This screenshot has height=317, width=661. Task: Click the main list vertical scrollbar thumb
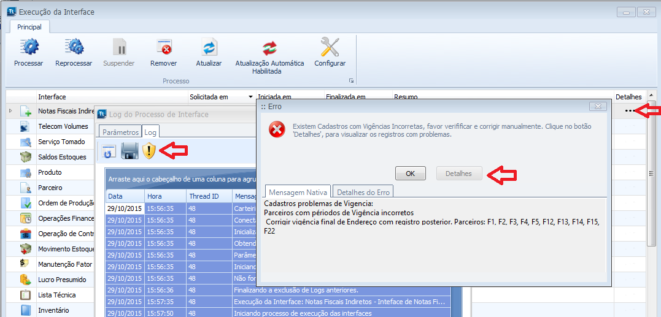coord(651,173)
